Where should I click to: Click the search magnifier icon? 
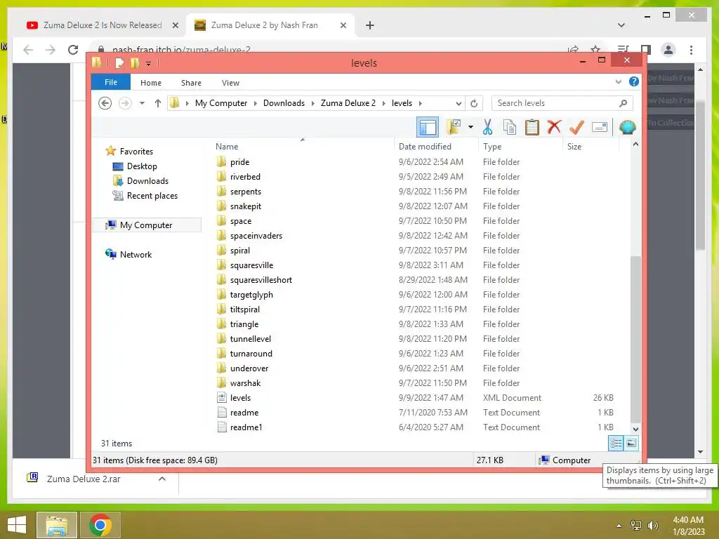point(623,103)
